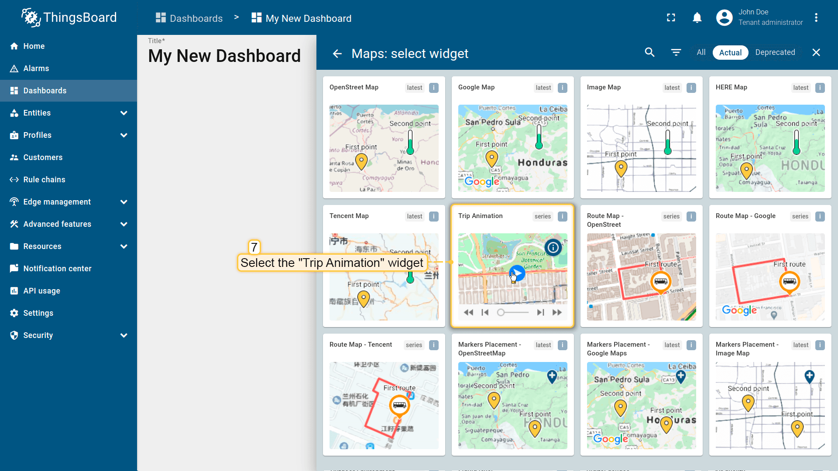The width and height of the screenshot is (838, 471).
Task: Show info for Image Map widget
Action: 691,88
